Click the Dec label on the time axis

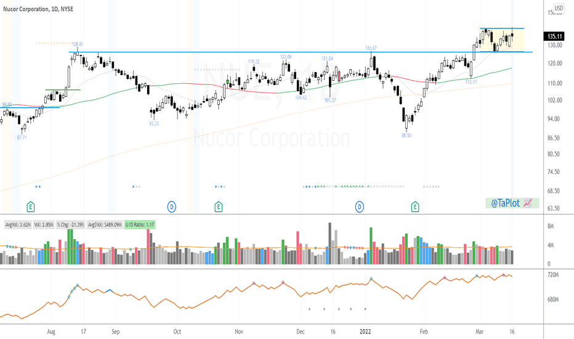300,332
